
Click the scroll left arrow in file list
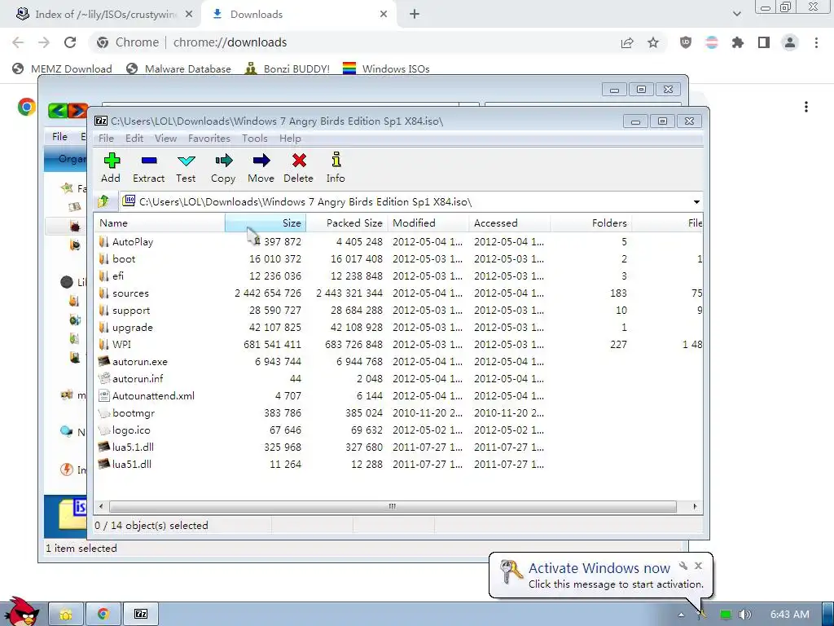click(101, 506)
